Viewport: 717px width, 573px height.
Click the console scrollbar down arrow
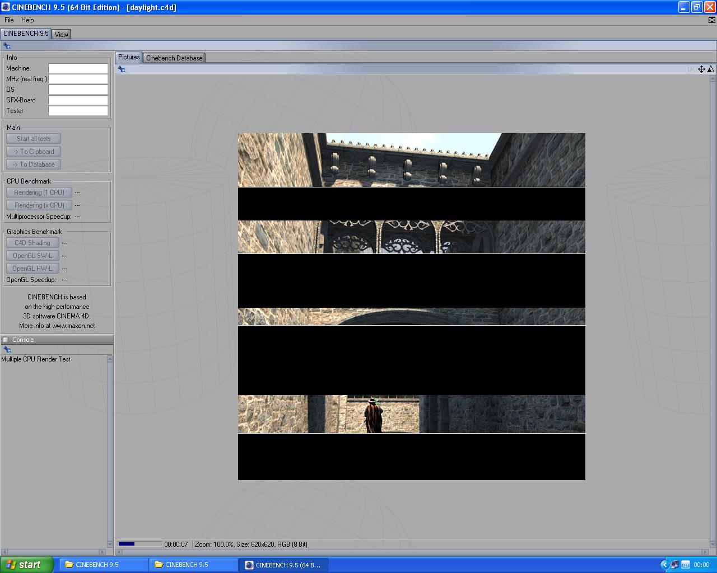click(110, 544)
